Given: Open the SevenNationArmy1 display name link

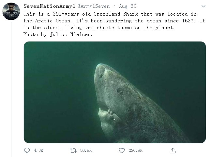Looking at the screenshot, I should (x=49, y=6).
